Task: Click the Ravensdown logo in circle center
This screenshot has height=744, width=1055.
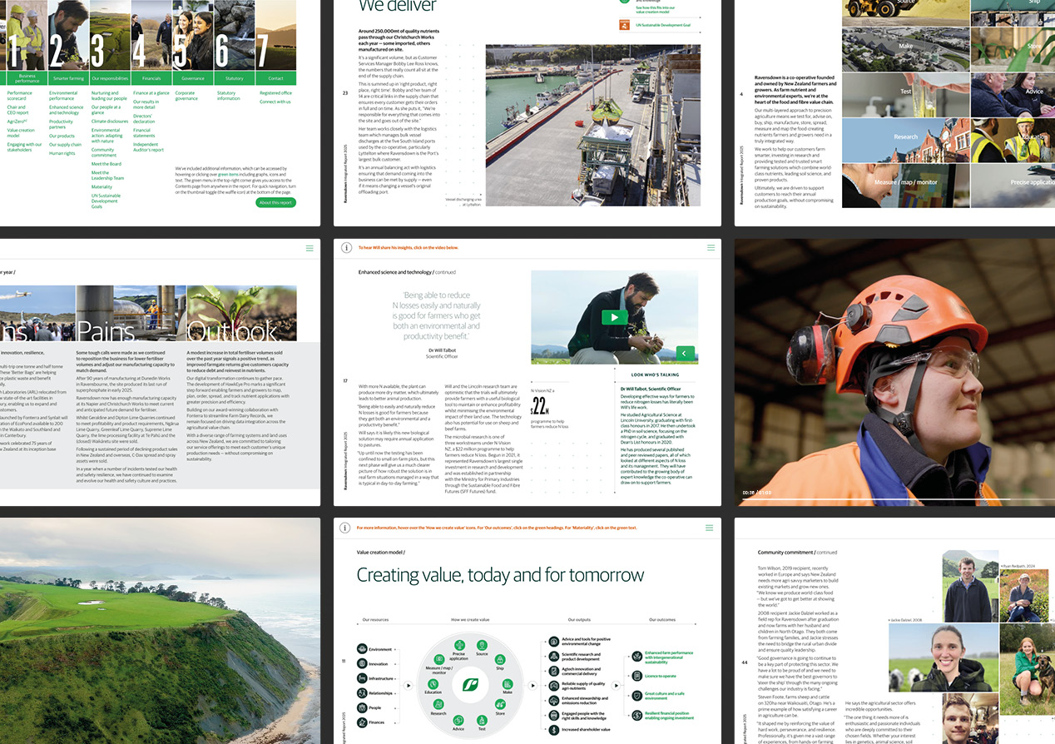Action: (x=470, y=686)
